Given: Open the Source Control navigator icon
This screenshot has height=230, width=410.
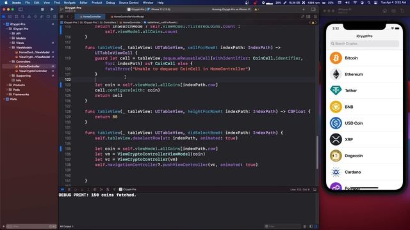Looking at the screenshot, I should tap(10, 17).
